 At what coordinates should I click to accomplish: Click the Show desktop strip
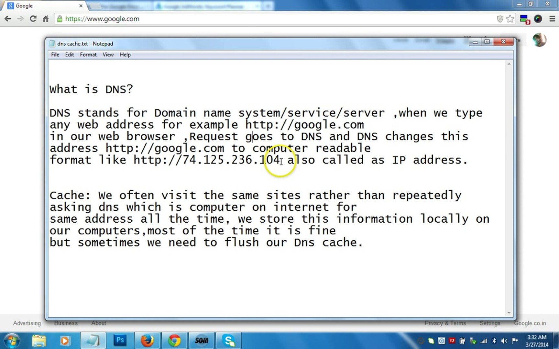point(556,341)
